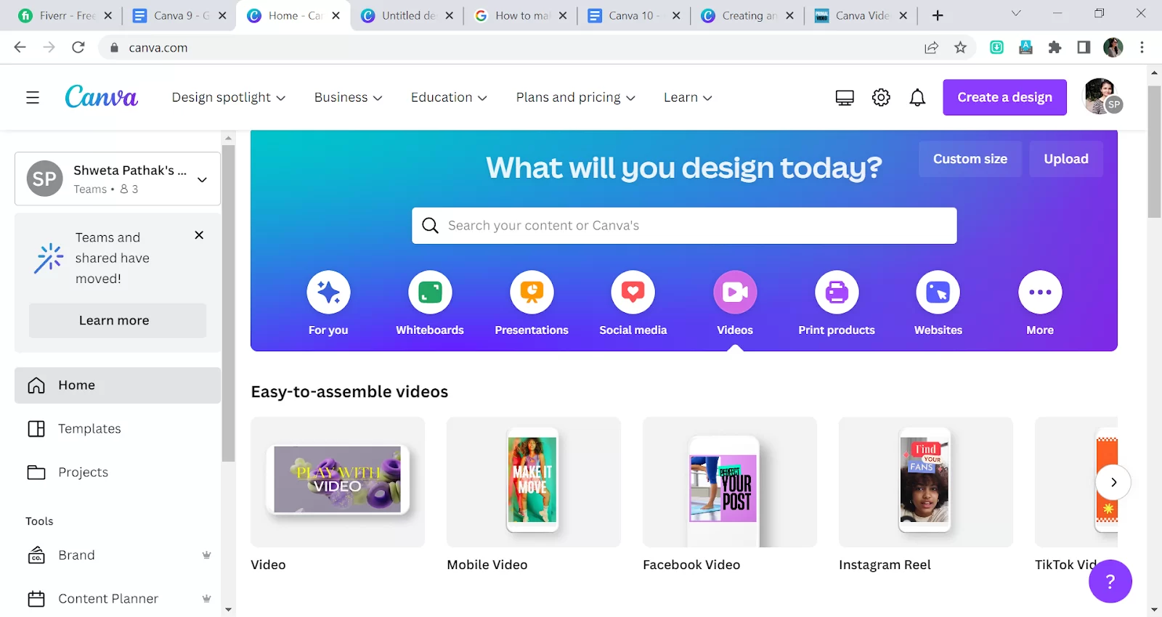Click the Create a design button
Screen dimensions: 1162x617
click(1004, 97)
